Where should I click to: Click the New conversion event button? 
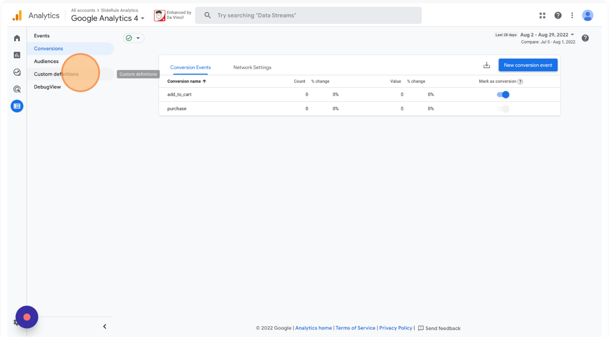click(x=528, y=65)
